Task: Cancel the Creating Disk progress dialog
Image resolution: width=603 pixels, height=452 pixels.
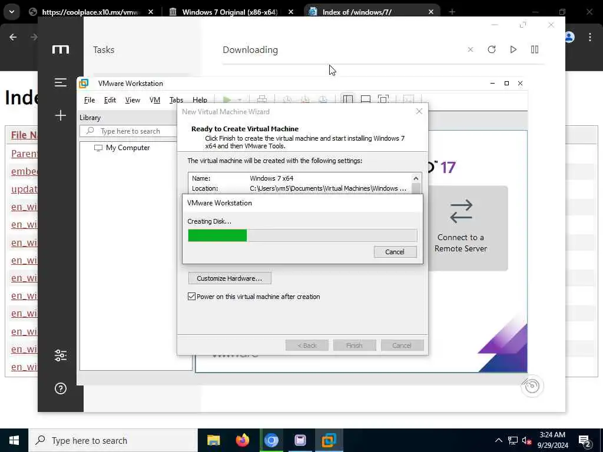Action: (x=395, y=252)
